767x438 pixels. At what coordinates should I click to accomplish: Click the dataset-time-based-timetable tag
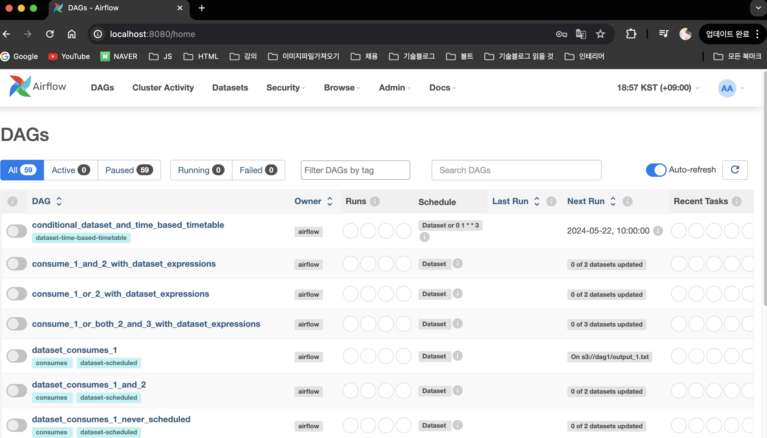81,238
